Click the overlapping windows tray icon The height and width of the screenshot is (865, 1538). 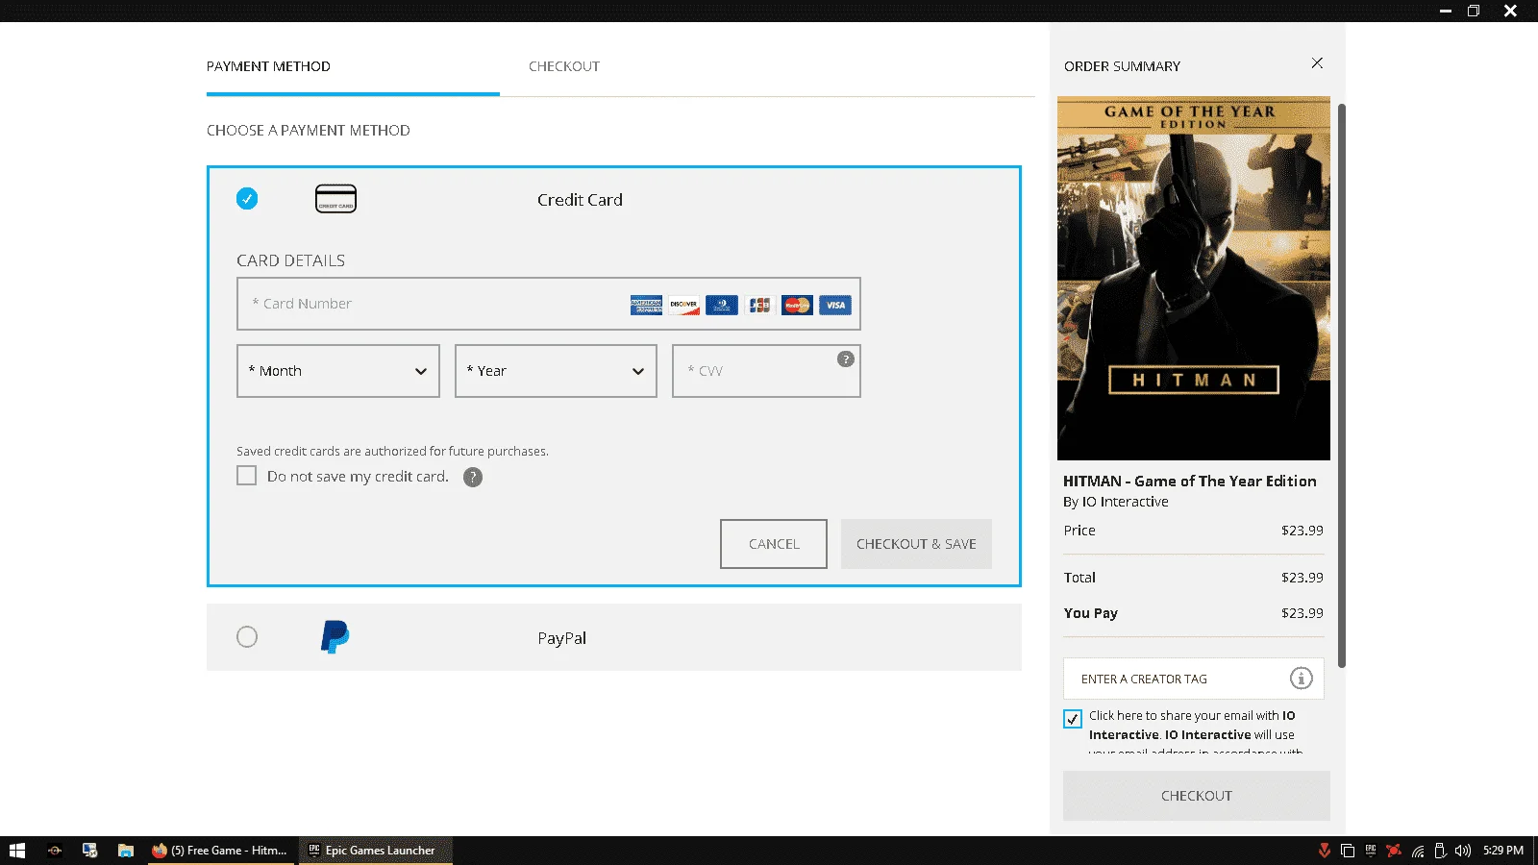click(1348, 851)
